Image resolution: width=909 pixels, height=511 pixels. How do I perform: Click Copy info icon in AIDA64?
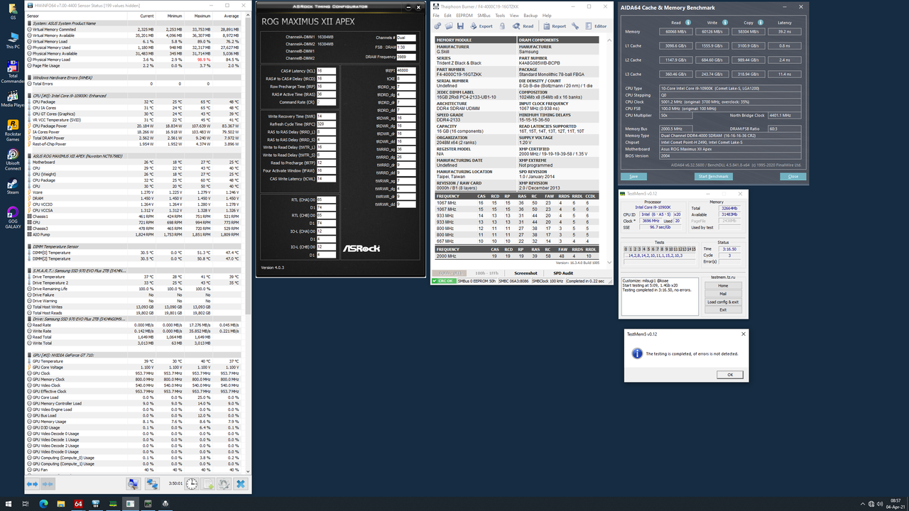point(760,22)
